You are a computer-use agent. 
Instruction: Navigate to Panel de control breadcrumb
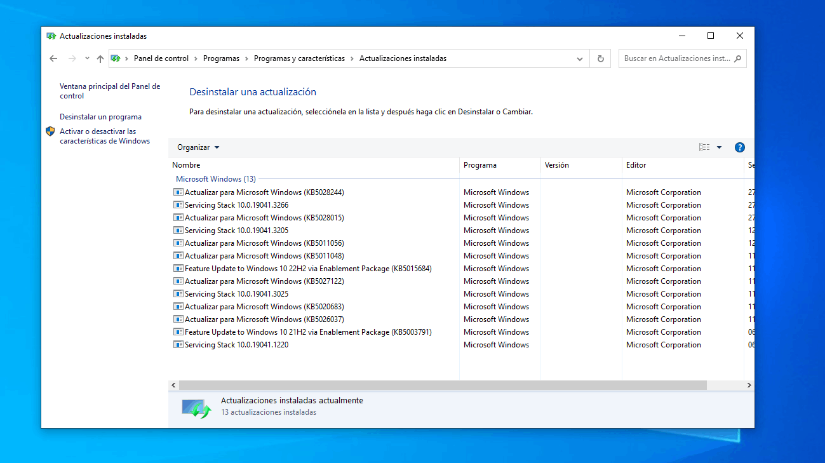click(161, 58)
